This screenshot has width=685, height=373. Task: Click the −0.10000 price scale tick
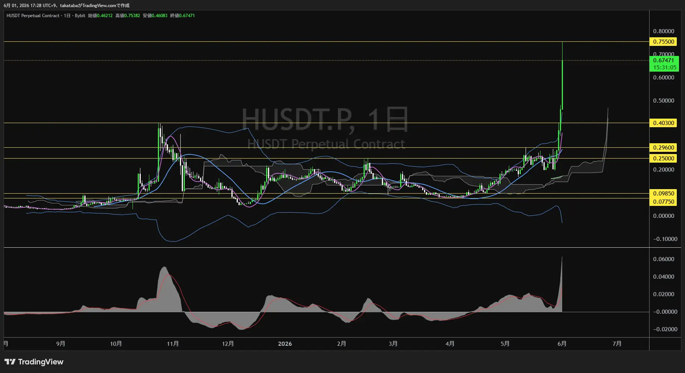[665, 239]
